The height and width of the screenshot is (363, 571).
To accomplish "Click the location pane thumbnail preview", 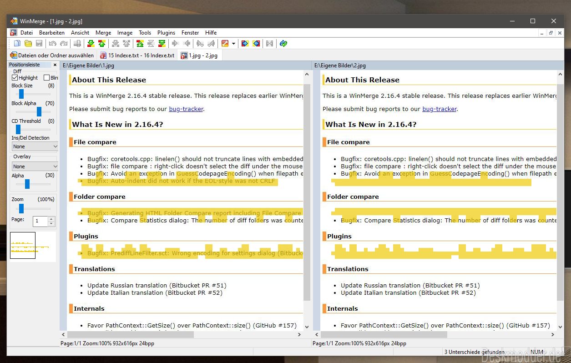I will (33, 247).
